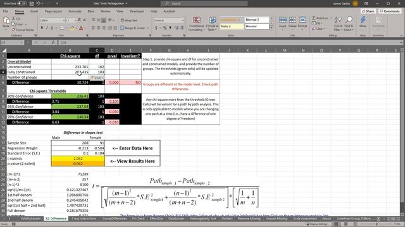Open the Font Color dropdown arrow

(85, 28)
